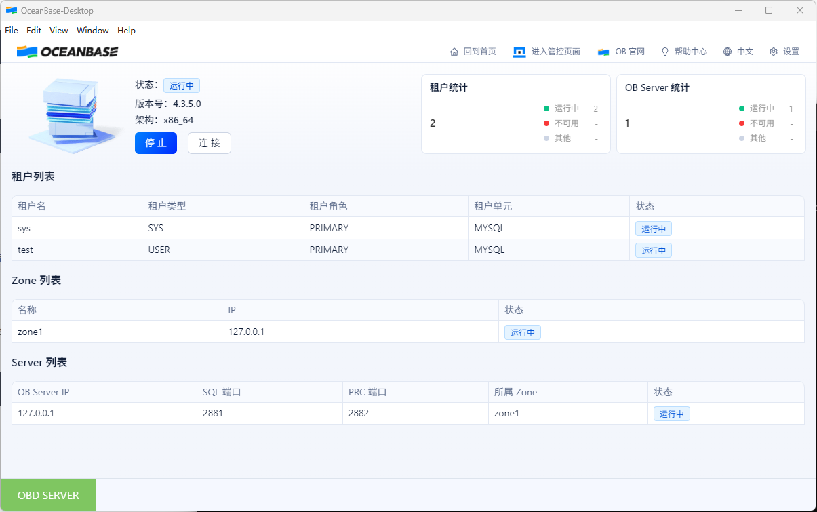Viewport: 817px width, 512px height.
Task: Maximize the OceanBase-Desktop window
Action: pos(769,10)
